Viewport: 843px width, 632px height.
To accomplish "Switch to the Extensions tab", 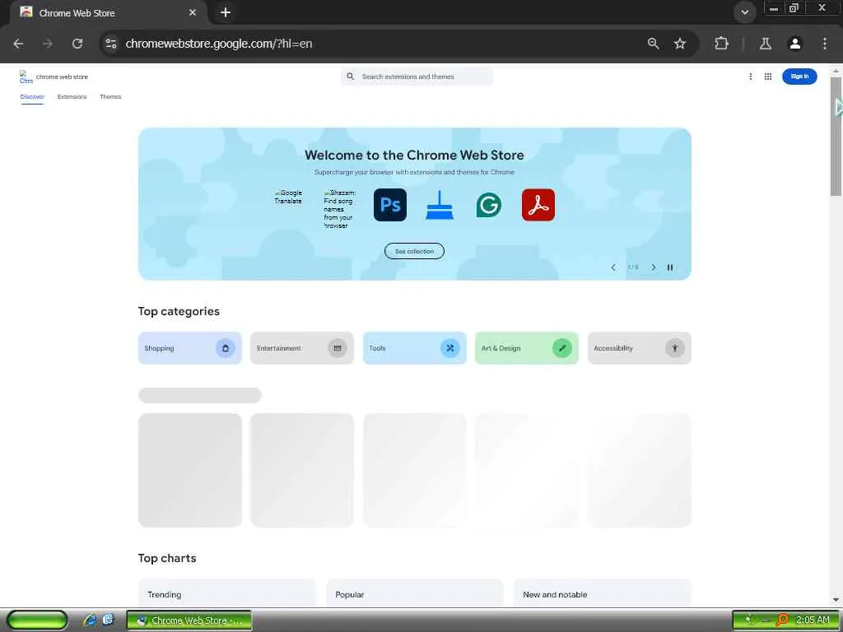I will click(72, 97).
